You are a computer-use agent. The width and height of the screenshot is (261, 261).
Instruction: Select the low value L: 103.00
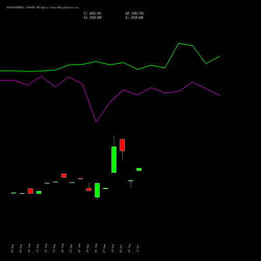coord(134,18)
